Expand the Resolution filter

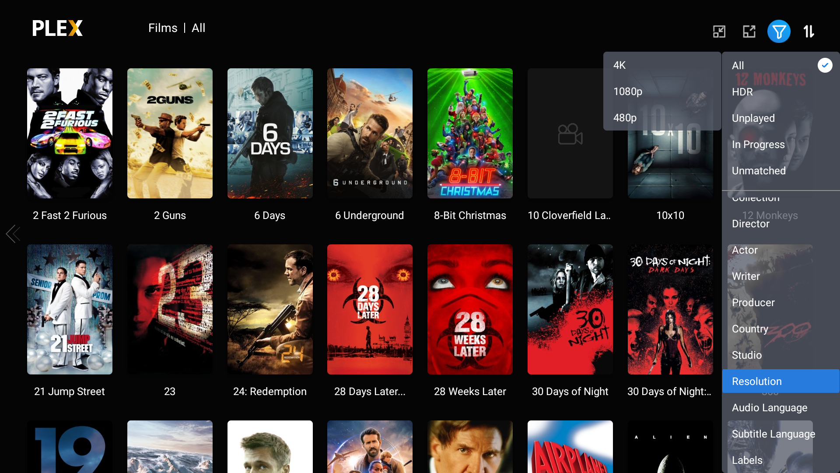[780, 381]
